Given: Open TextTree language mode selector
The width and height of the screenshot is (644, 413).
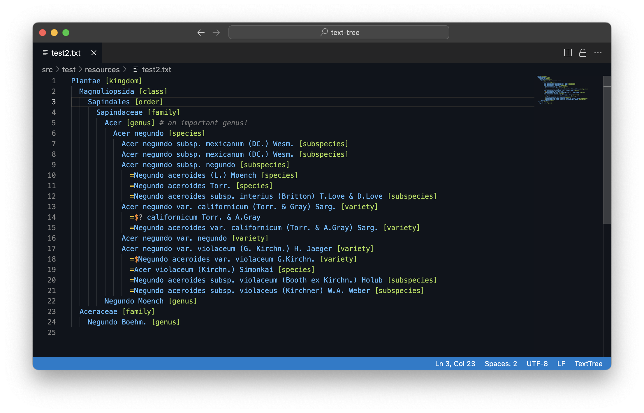Looking at the screenshot, I should point(588,363).
